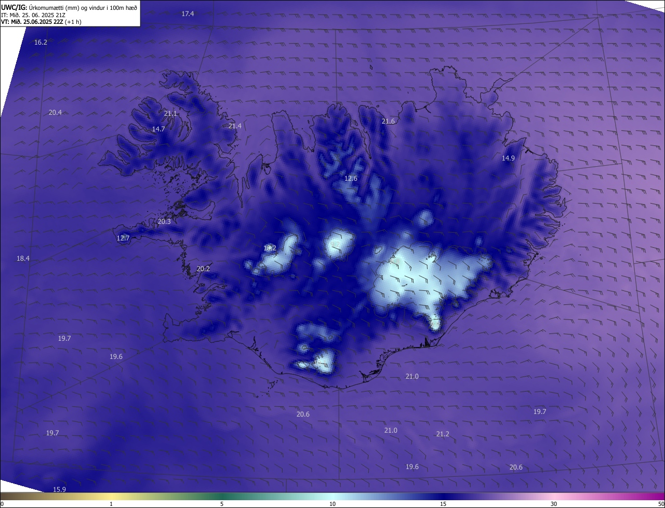The image size is (665, 508).
Task: Select the 20.3 value label
Action: point(164,221)
